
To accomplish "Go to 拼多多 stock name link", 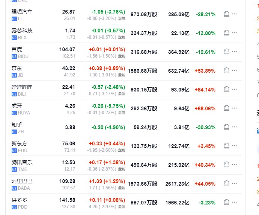I will 19,200.
